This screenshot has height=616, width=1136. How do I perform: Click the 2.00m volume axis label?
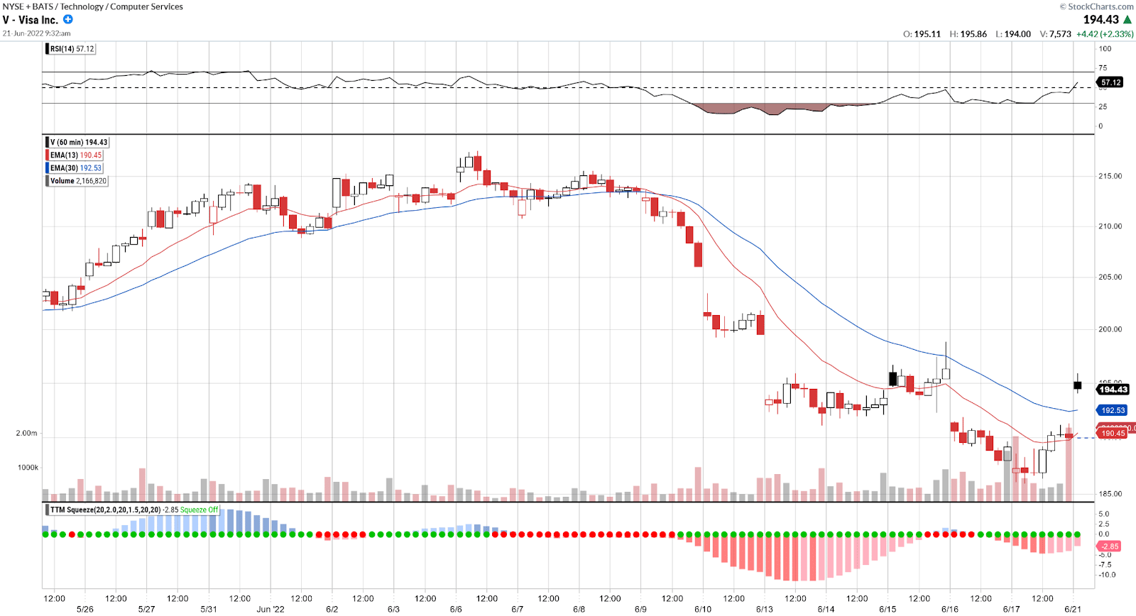(27, 433)
